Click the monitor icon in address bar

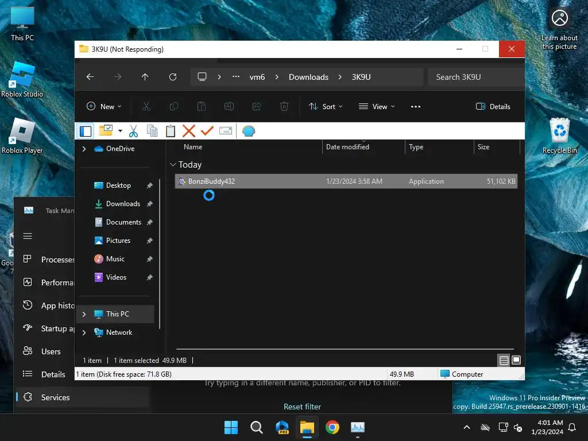tap(202, 77)
